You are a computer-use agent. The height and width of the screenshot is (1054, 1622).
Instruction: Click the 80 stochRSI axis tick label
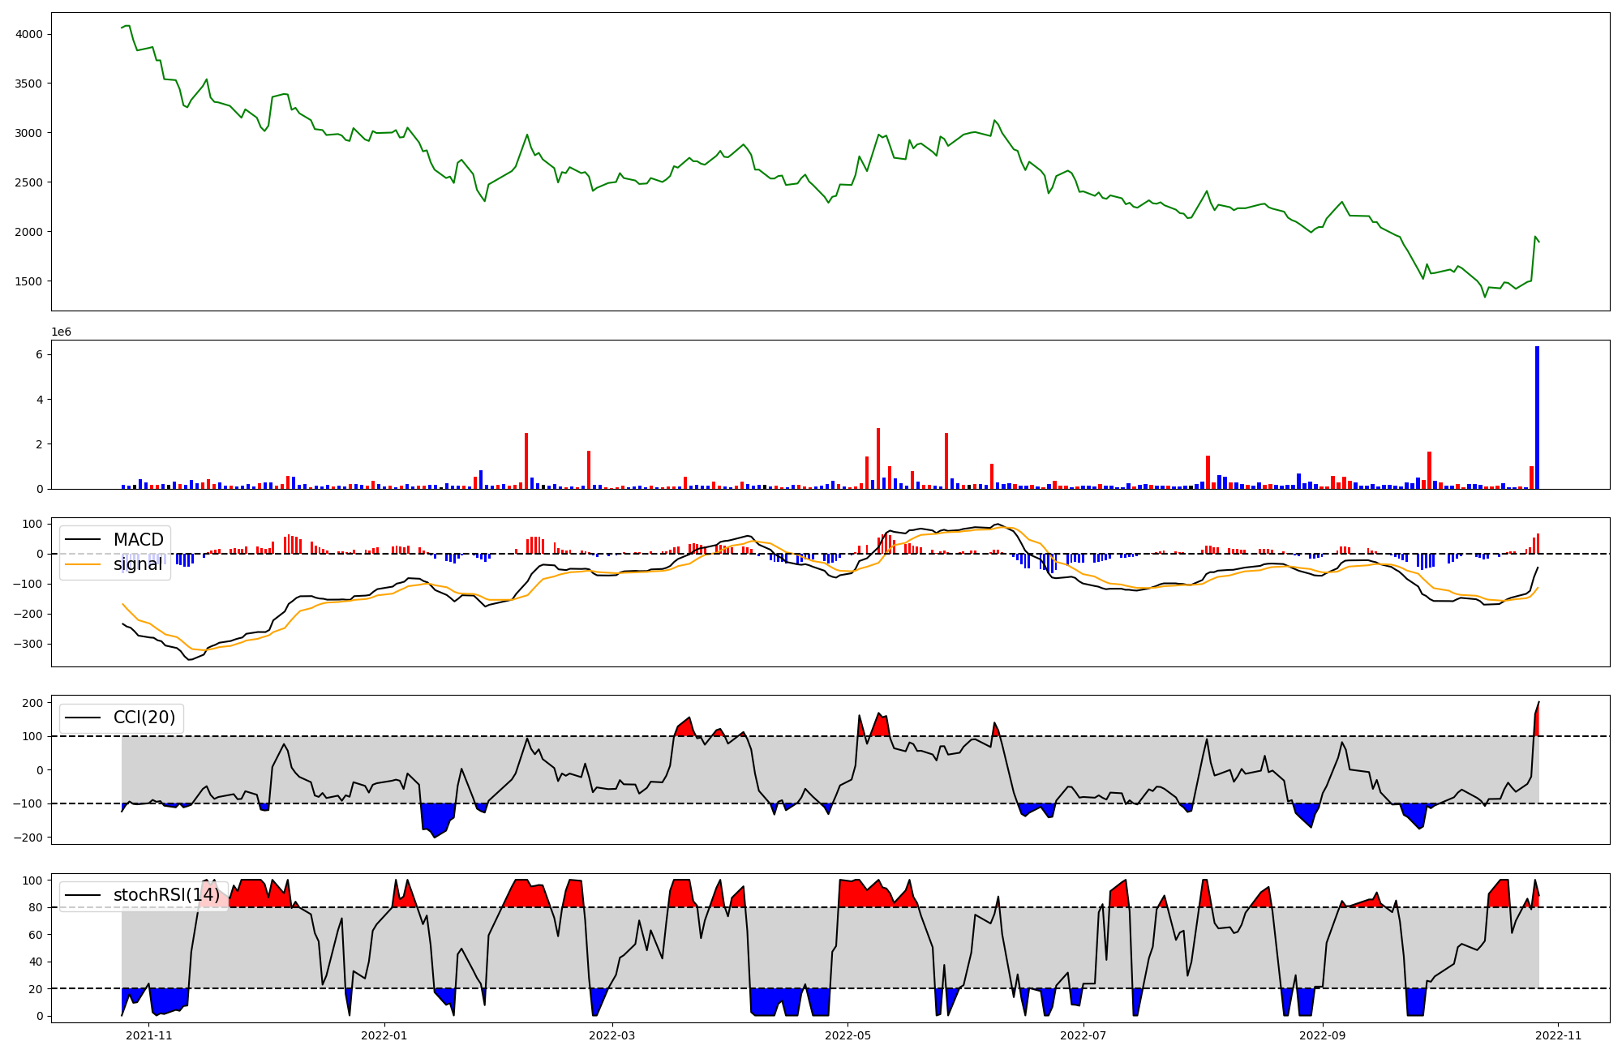(34, 907)
